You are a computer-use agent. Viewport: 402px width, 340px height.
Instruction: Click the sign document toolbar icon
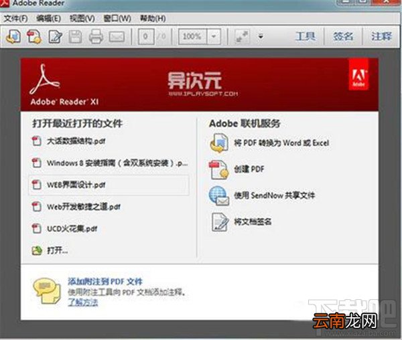(56, 37)
